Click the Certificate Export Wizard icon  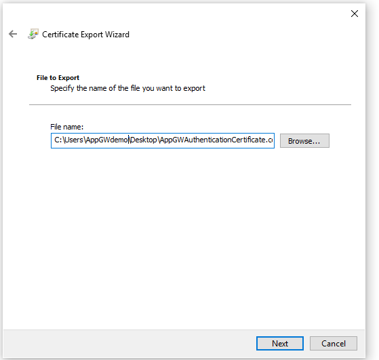pyautogui.click(x=33, y=34)
